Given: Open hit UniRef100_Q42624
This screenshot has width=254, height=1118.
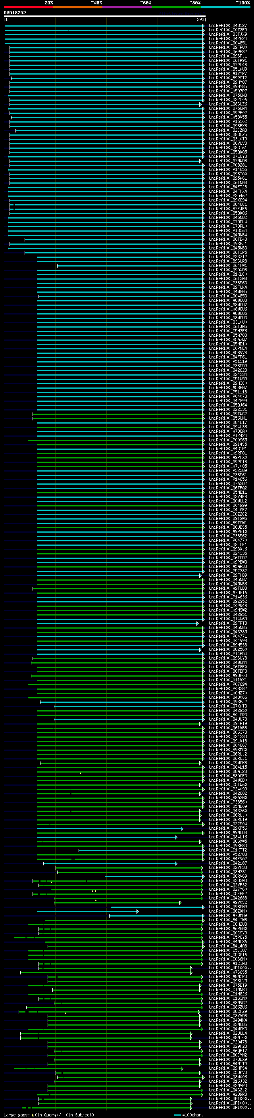Looking at the screenshot, I should tap(228, 38).
